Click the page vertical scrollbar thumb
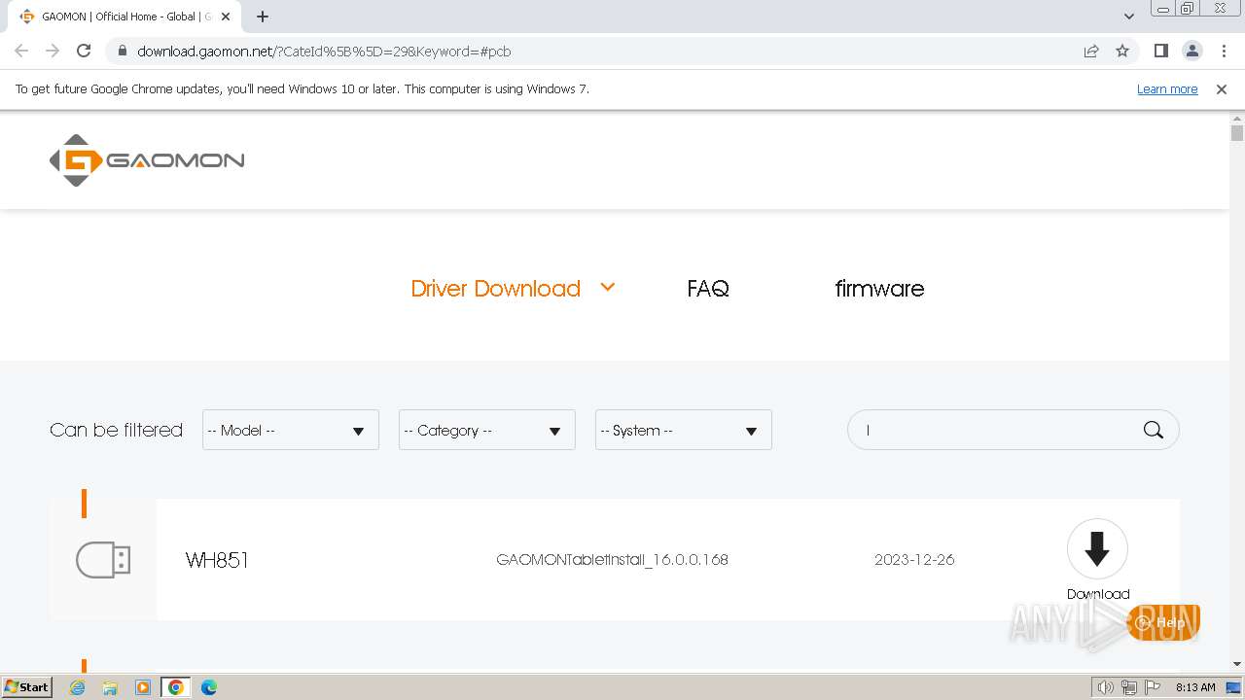The width and height of the screenshot is (1245, 700). pos(1237,133)
